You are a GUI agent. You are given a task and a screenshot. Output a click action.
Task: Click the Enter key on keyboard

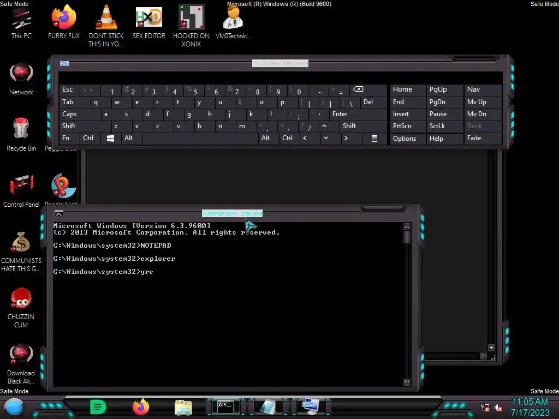(358, 114)
